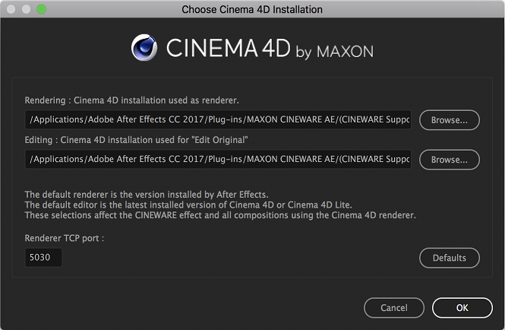Browse for the Editing installation path
The width and height of the screenshot is (505, 330).
(449, 160)
